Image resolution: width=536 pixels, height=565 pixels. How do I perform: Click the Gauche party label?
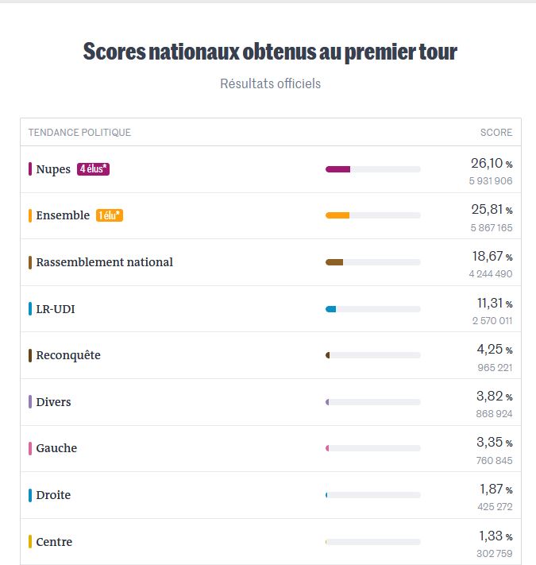(x=56, y=448)
